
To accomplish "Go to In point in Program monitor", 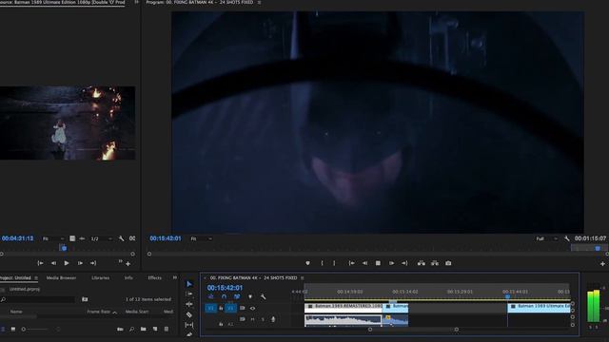I will [x=351, y=263].
